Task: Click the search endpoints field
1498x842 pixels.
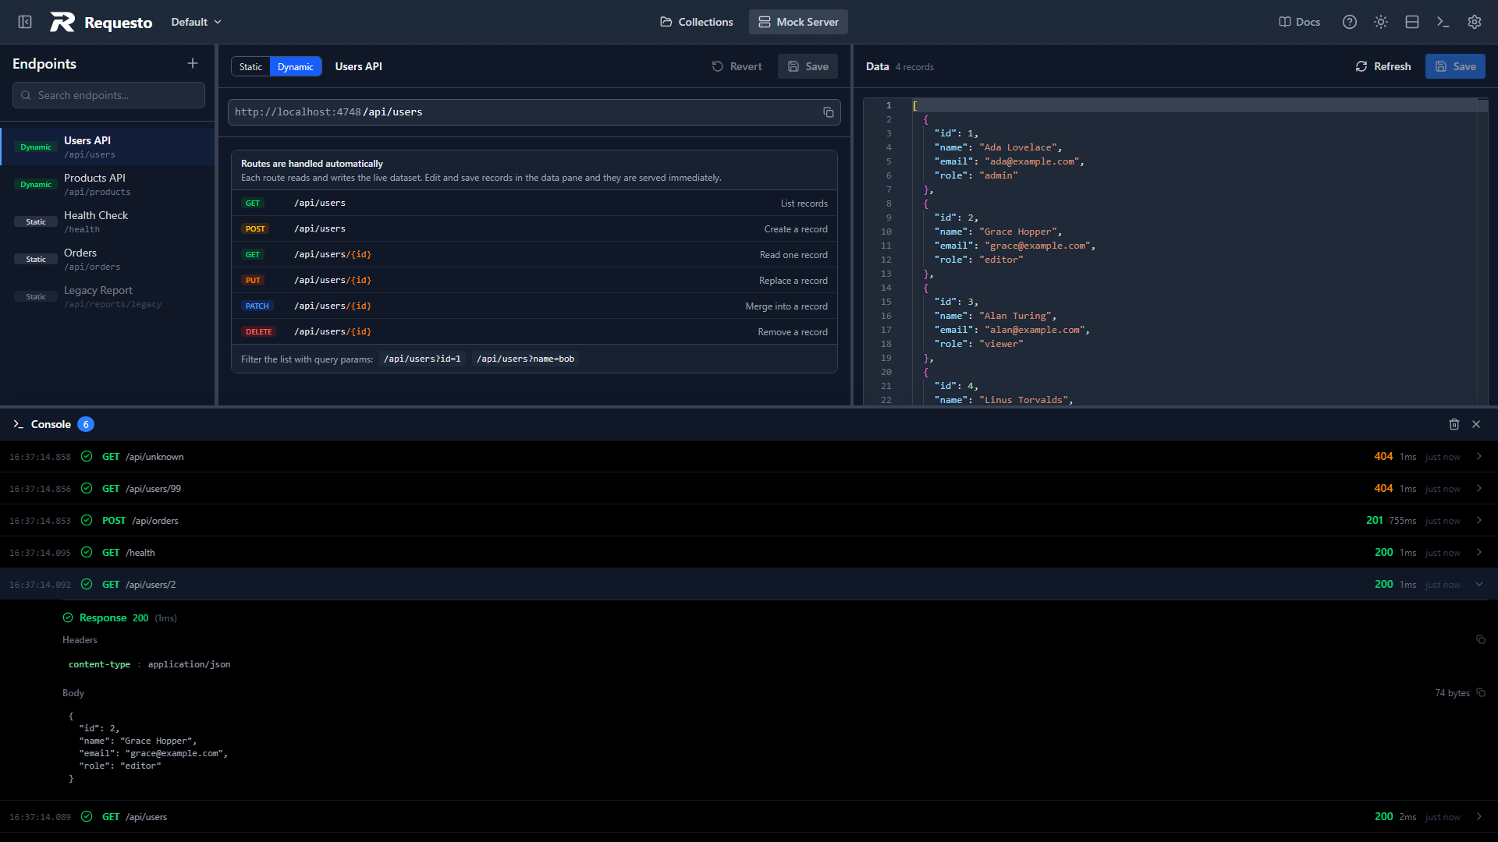Action: [x=108, y=95]
